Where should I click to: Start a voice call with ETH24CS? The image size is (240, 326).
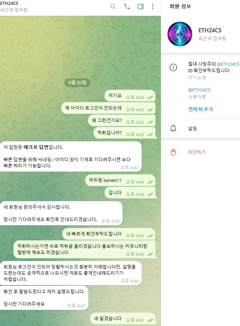(127, 7)
